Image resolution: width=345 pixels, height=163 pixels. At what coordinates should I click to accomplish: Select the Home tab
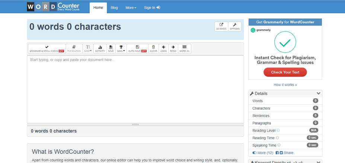point(98,7)
